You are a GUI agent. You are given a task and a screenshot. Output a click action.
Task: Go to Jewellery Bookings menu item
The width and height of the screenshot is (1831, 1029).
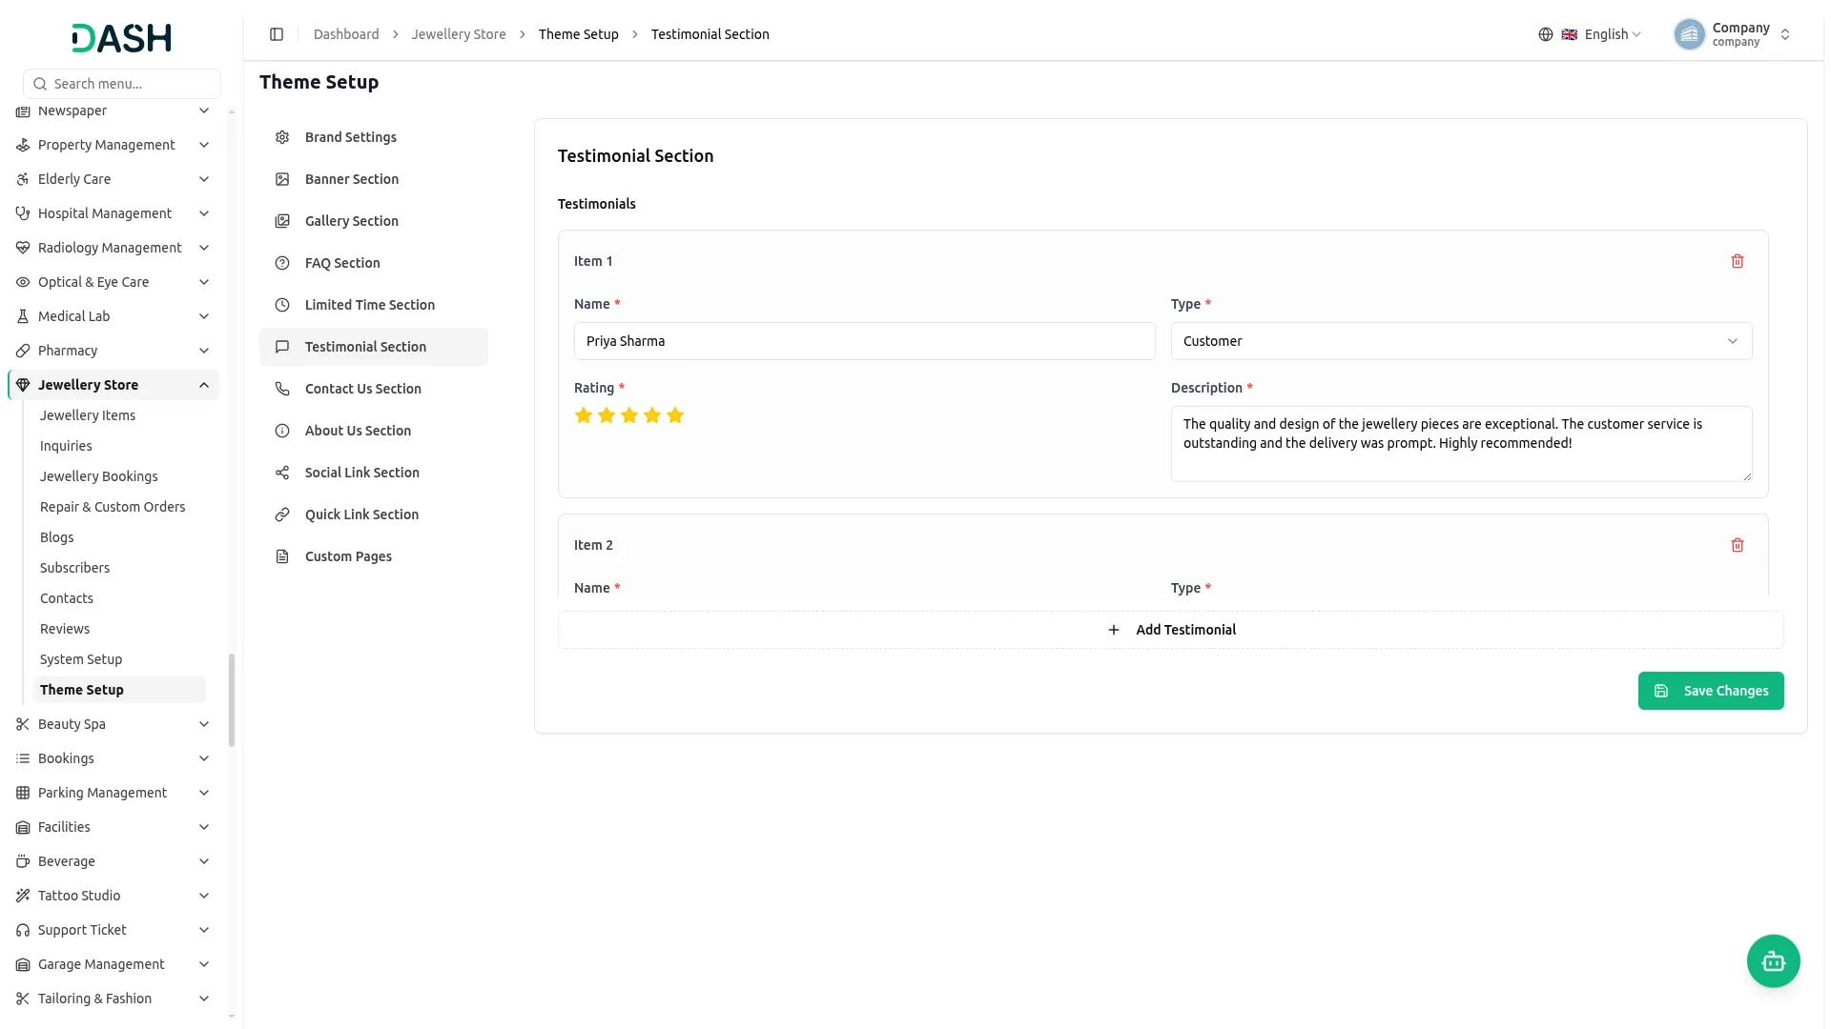pyautogui.click(x=99, y=476)
